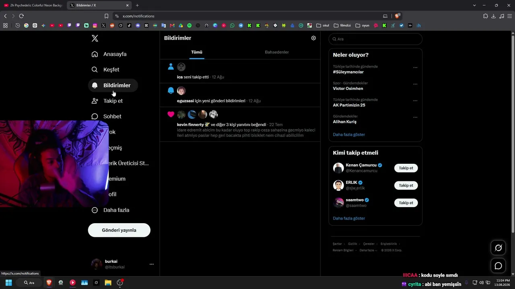Screen dimensions: 515x289
Task: Click the Ara search field on X
Action: [x=375, y=39]
